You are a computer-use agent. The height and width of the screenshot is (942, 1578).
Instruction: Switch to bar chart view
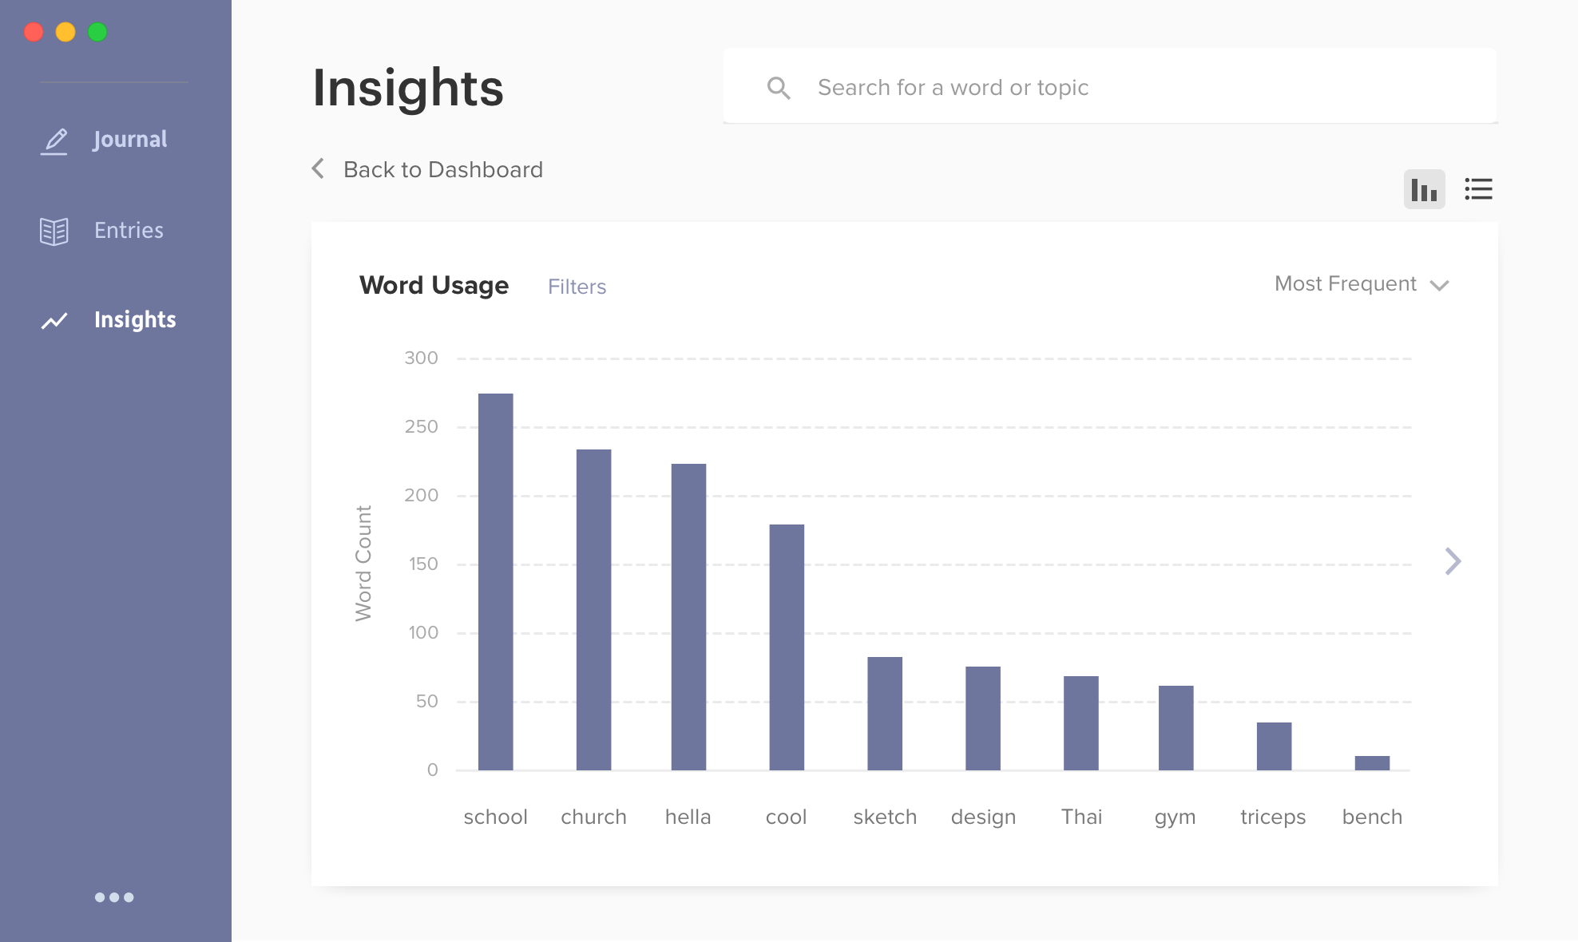click(1425, 189)
